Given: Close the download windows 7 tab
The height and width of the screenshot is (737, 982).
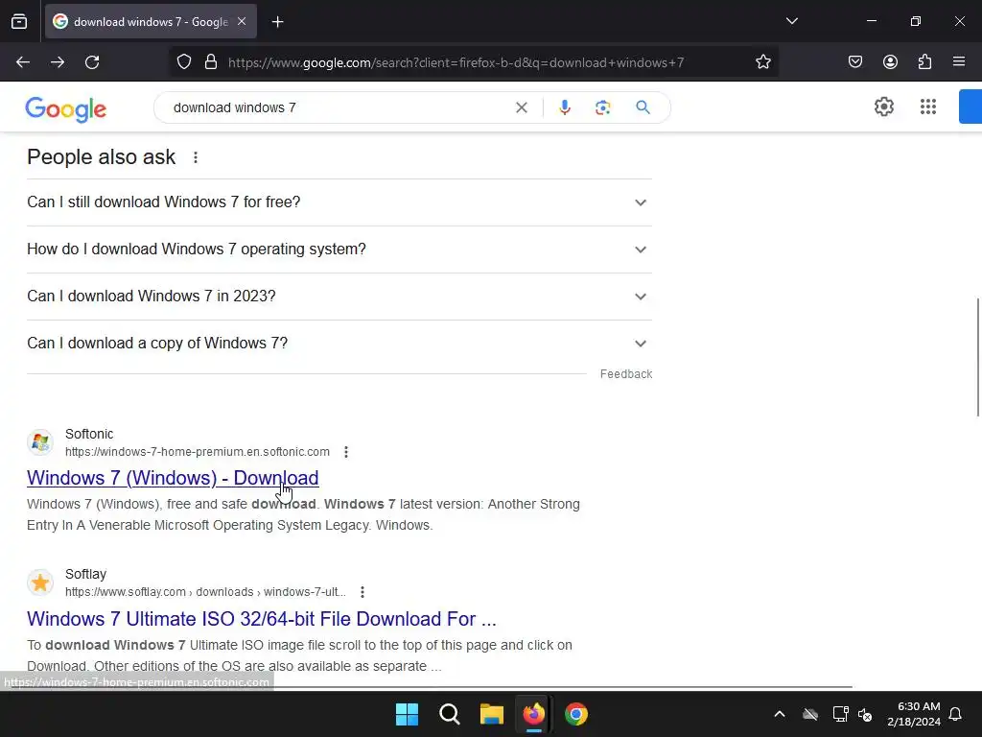Looking at the screenshot, I should tap(242, 21).
